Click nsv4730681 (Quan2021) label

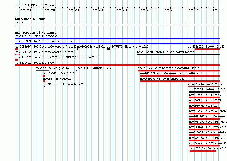pos(58,73)
